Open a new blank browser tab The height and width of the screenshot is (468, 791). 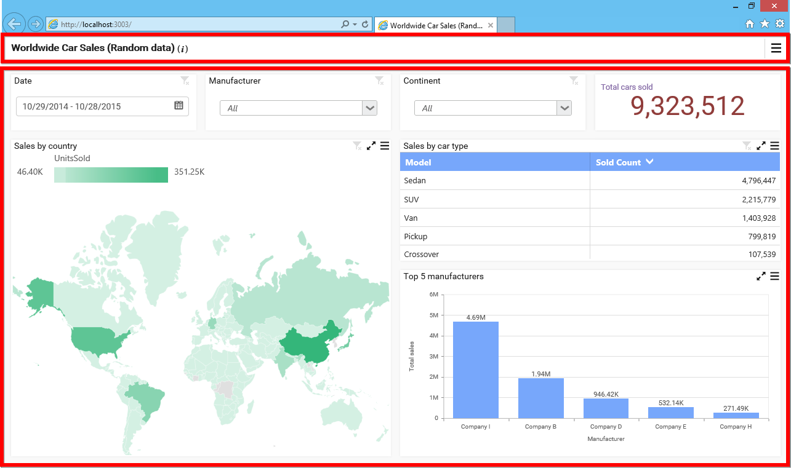(505, 25)
